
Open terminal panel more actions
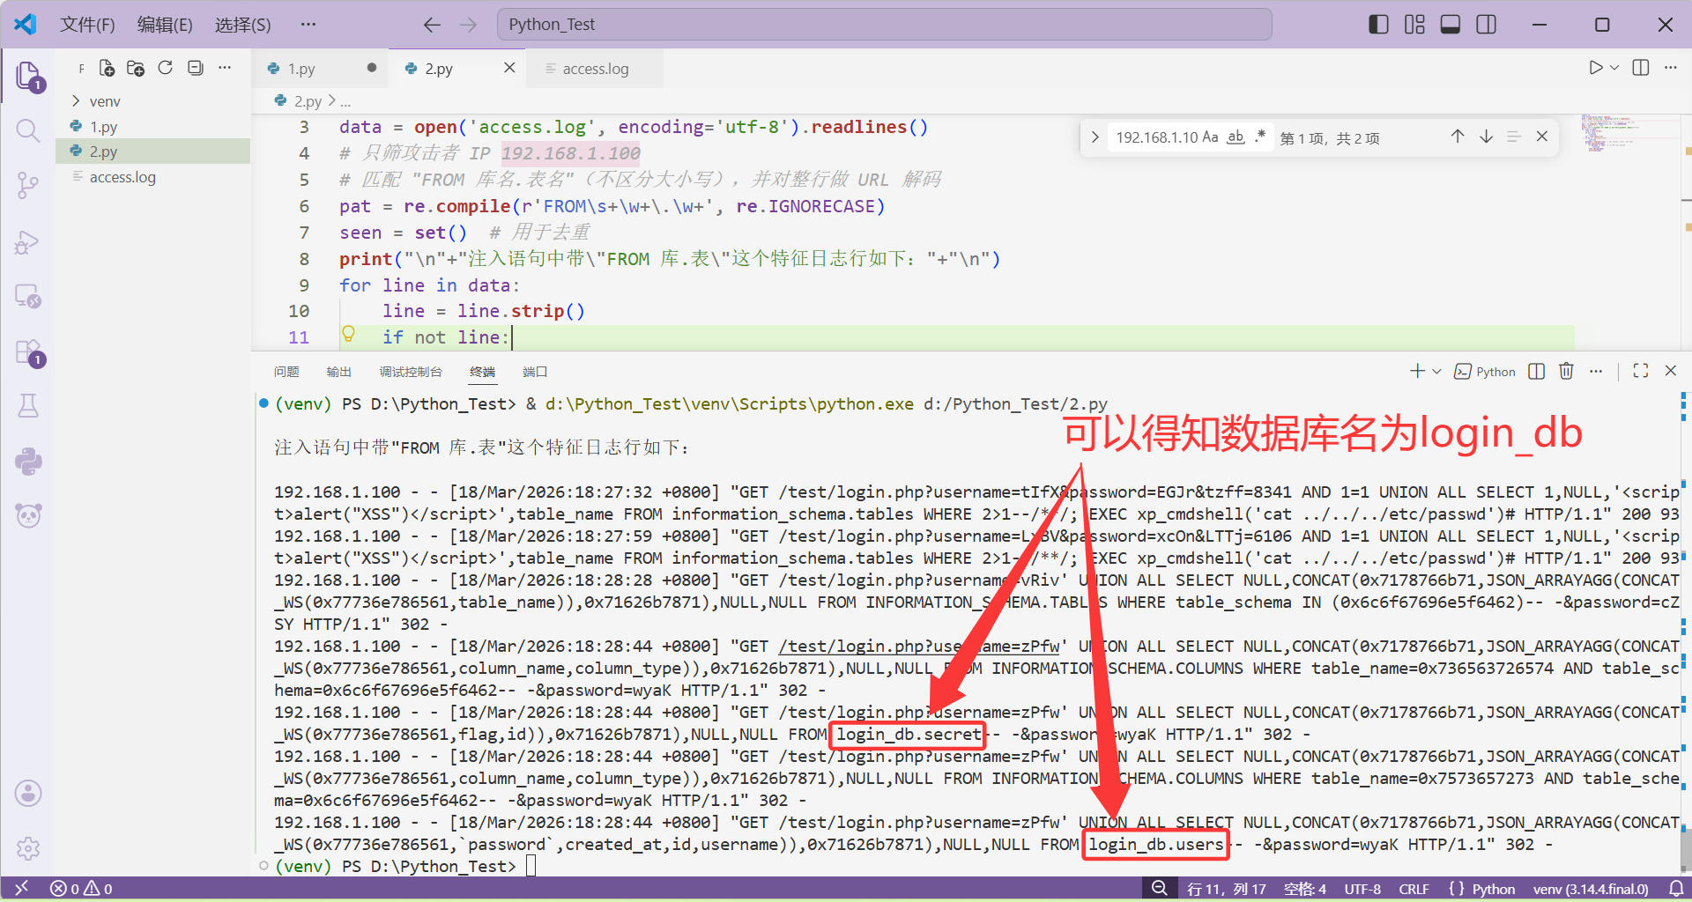(x=1596, y=371)
